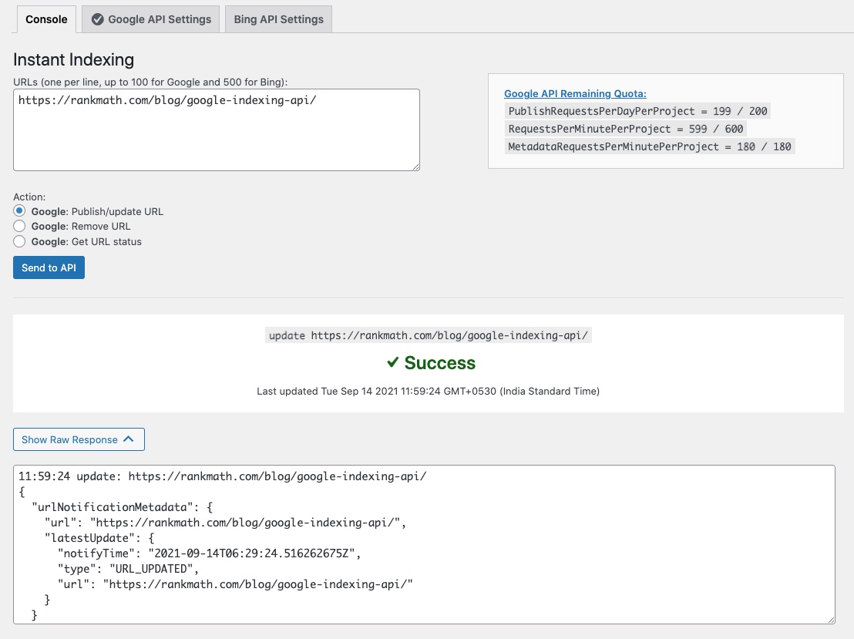Click the "urlNotificationMetadata" line

click(122, 507)
